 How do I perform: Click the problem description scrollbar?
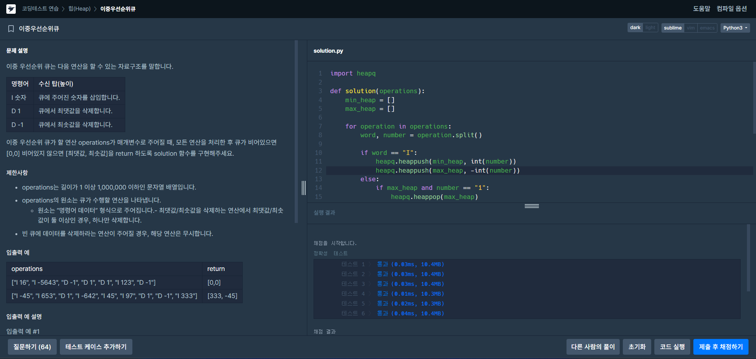(x=296, y=132)
